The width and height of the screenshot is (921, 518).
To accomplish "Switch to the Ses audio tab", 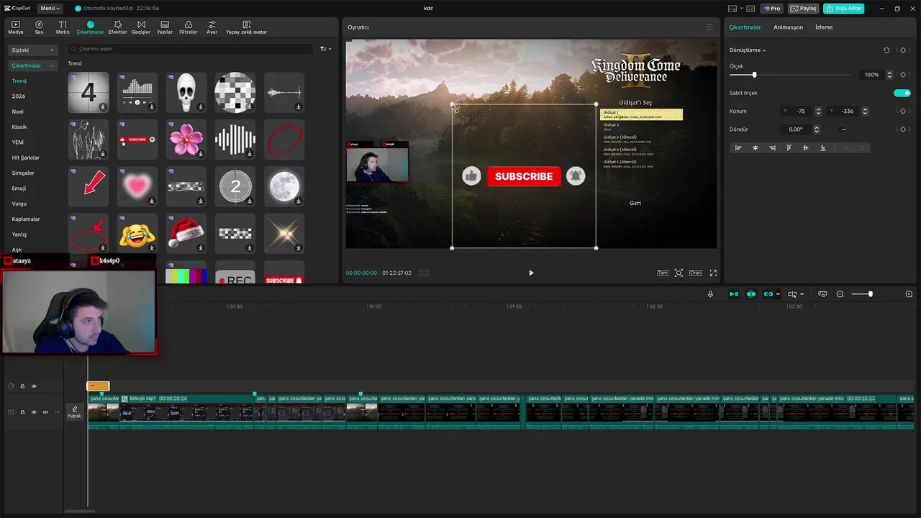I will [x=39, y=27].
